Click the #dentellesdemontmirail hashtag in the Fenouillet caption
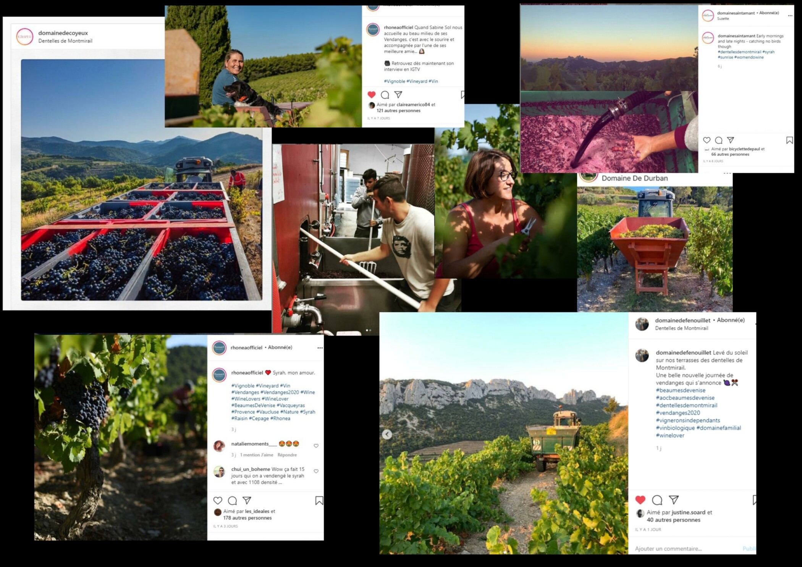This screenshot has width=802, height=567. tap(686, 405)
